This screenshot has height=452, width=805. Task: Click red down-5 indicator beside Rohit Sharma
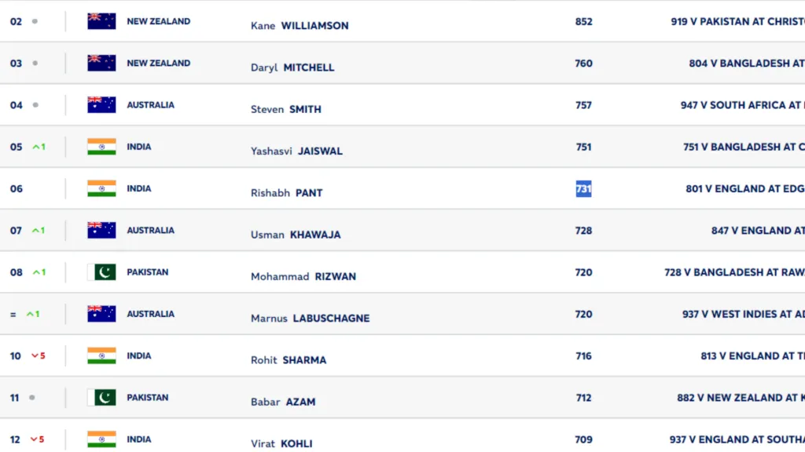coord(39,355)
